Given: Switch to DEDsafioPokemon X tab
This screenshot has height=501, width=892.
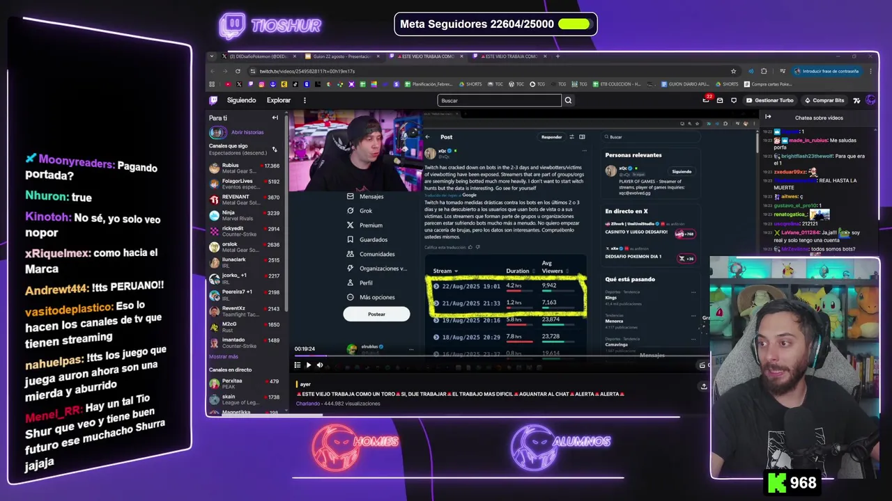Looking at the screenshot, I should 259,56.
